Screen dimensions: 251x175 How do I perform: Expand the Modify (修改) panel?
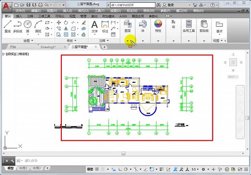(x=71, y=40)
